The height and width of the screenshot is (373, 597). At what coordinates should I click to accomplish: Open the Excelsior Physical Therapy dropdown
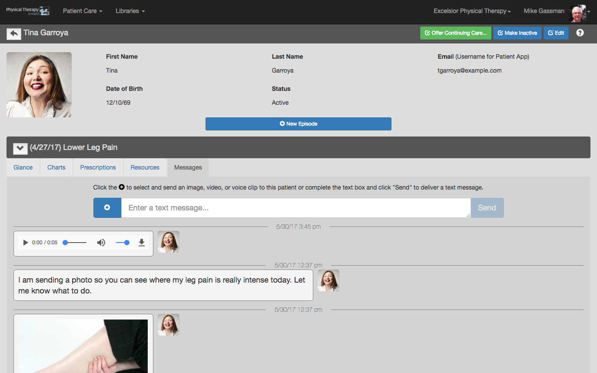click(x=472, y=11)
